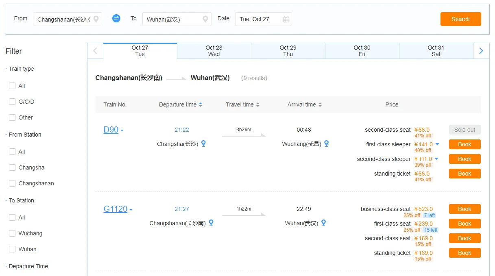Check All under To Station
The height and width of the screenshot is (276, 495).
coord(12,217)
